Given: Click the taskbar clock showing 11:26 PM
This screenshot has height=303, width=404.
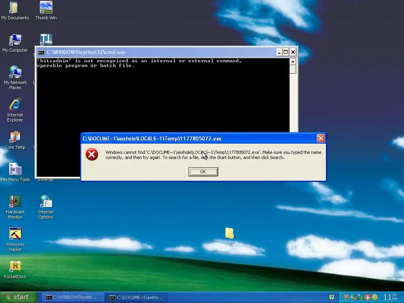Looking at the screenshot, I should coord(390,297).
